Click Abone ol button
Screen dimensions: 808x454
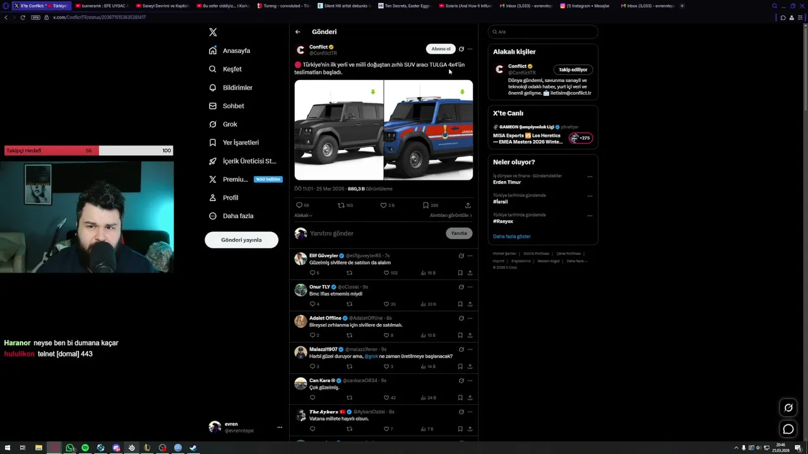(x=441, y=49)
